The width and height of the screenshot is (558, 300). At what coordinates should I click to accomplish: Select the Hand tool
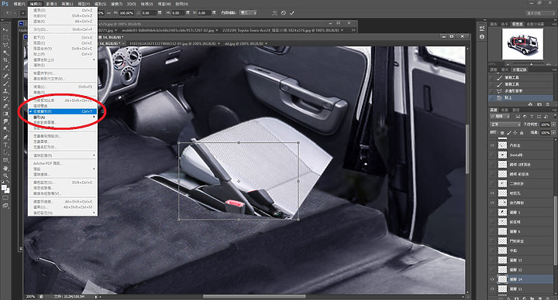[x=5, y=168]
